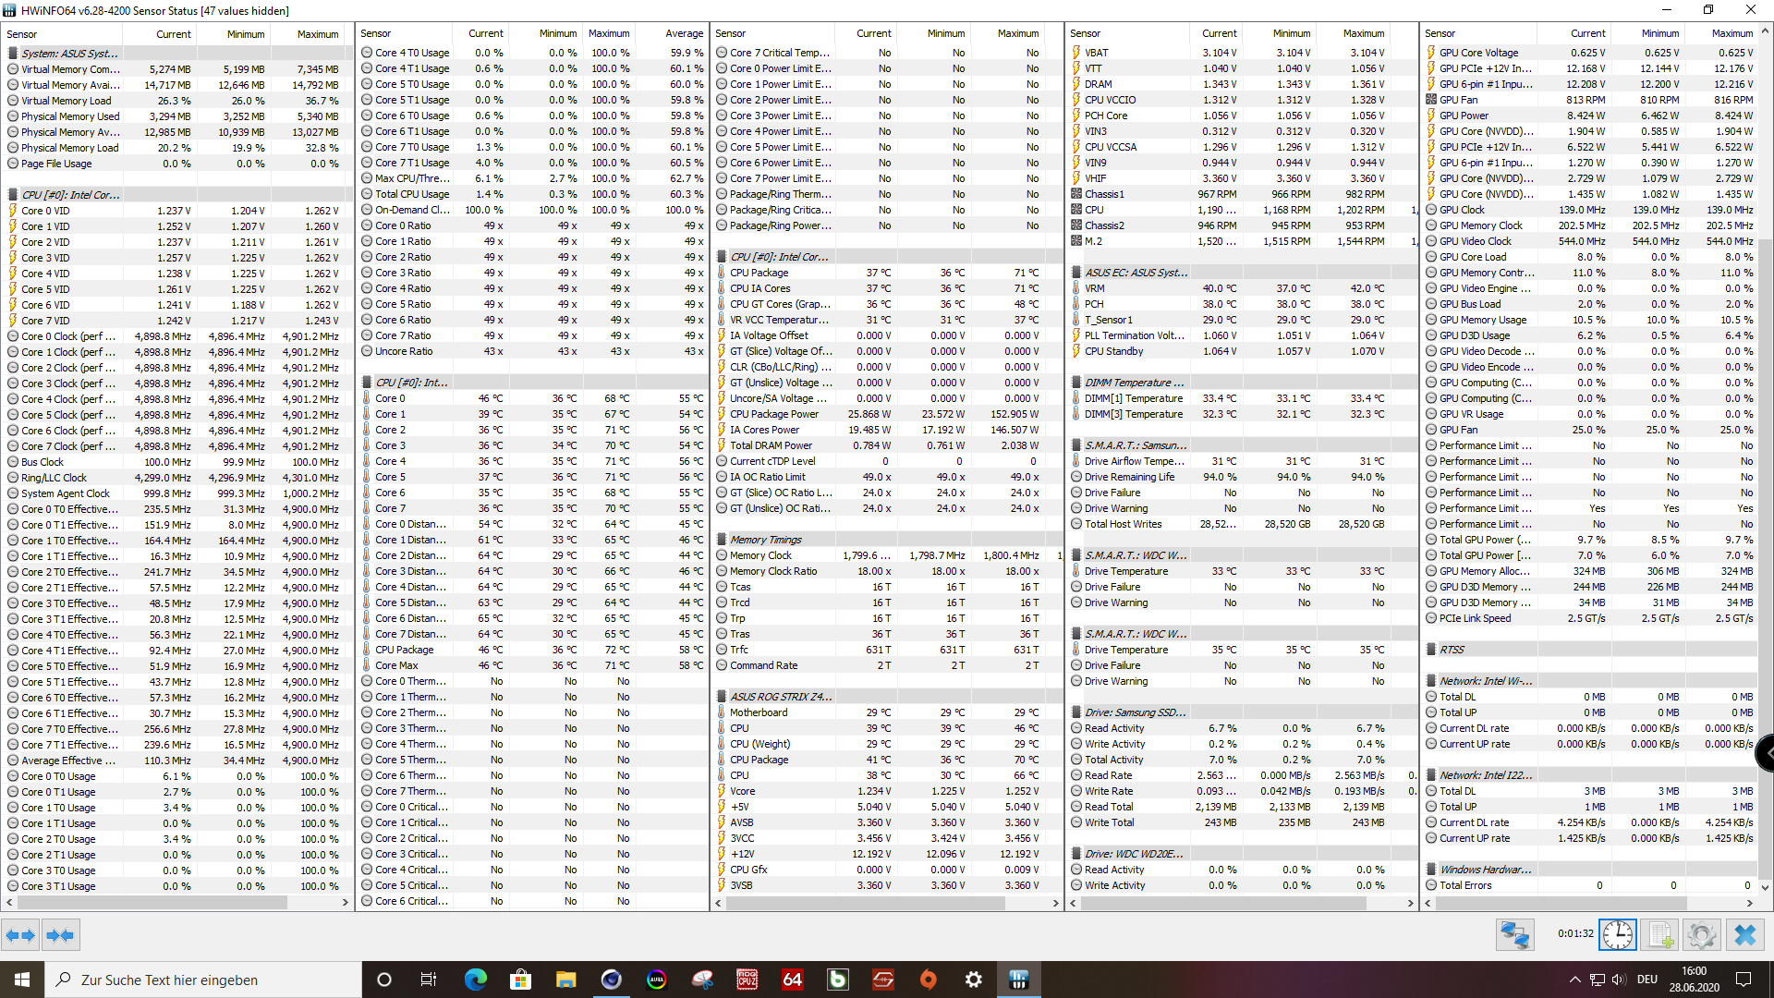Viewport: 1774px width, 998px height.
Task: Open the ROG CPU-Z taskbar icon
Action: pos(747,980)
